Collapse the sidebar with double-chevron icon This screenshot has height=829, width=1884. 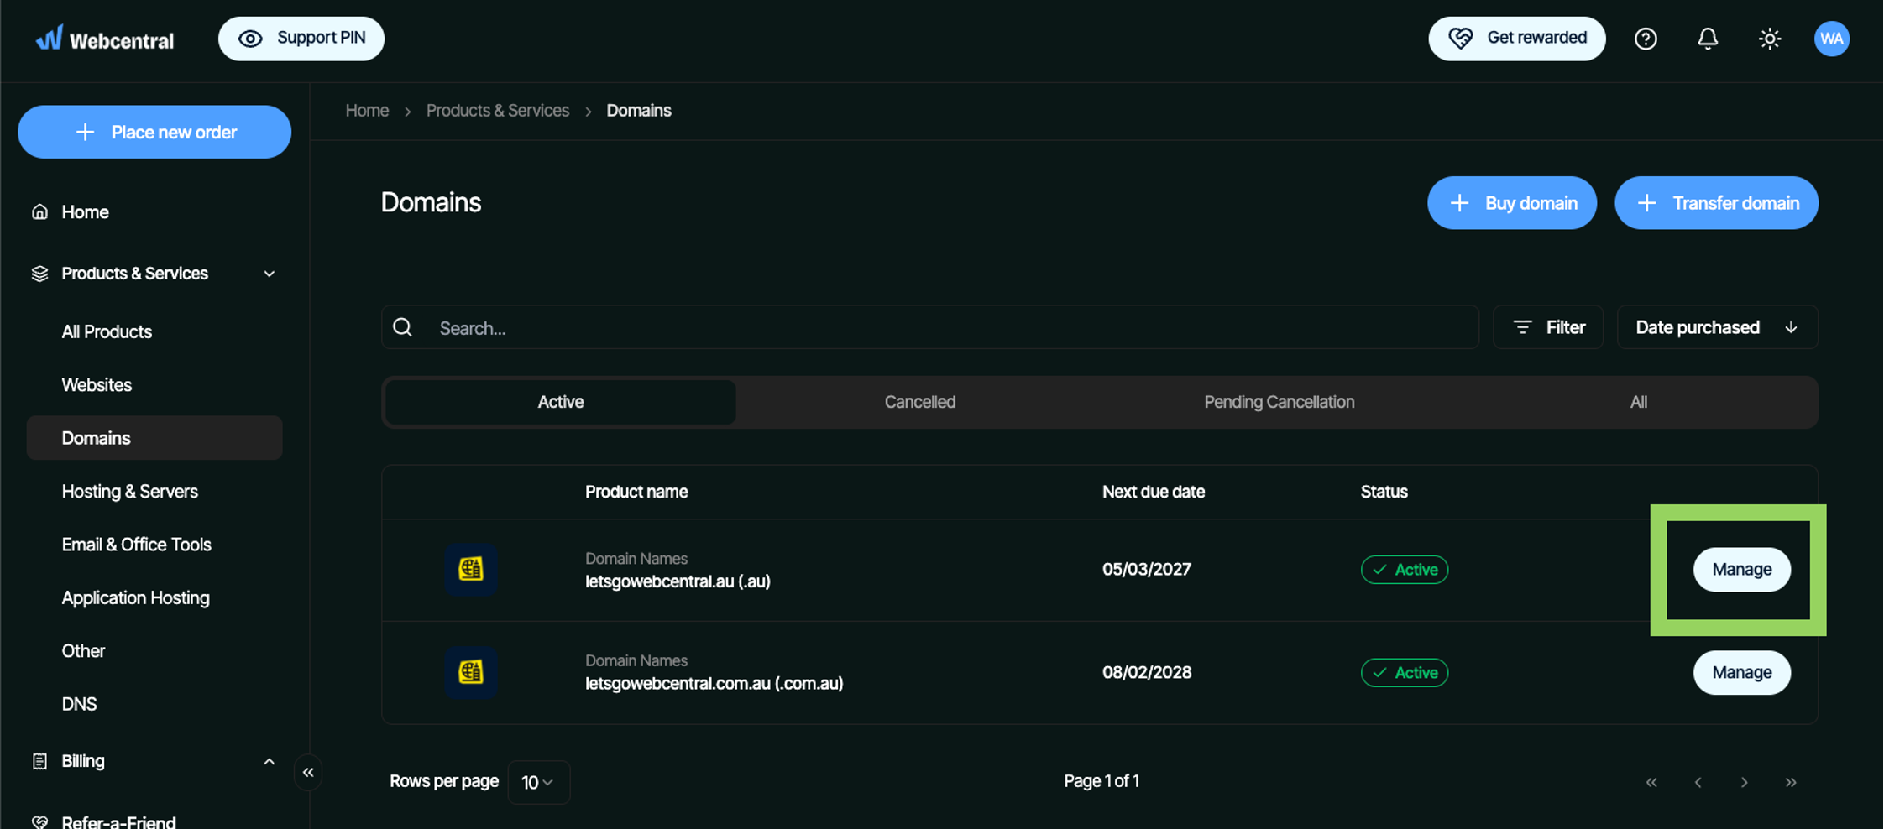(308, 773)
